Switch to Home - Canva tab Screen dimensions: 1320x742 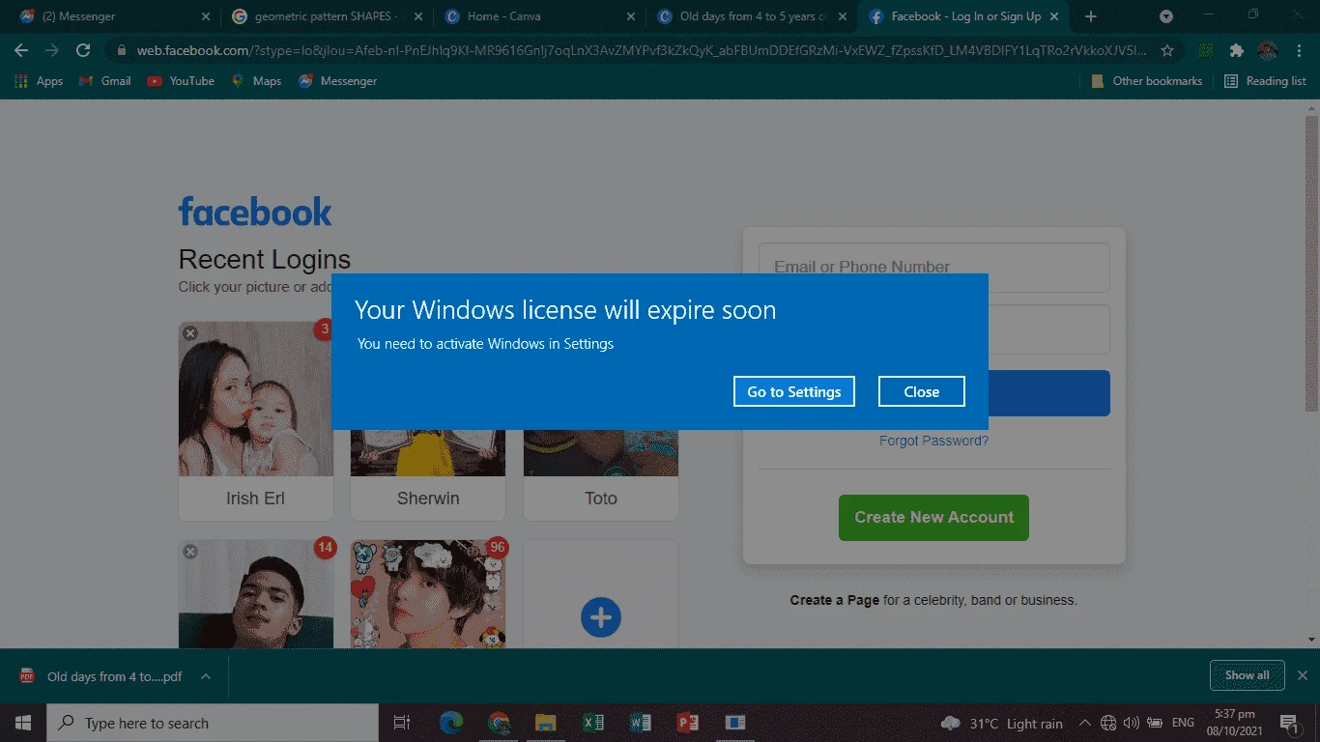click(x=538, y=16)
